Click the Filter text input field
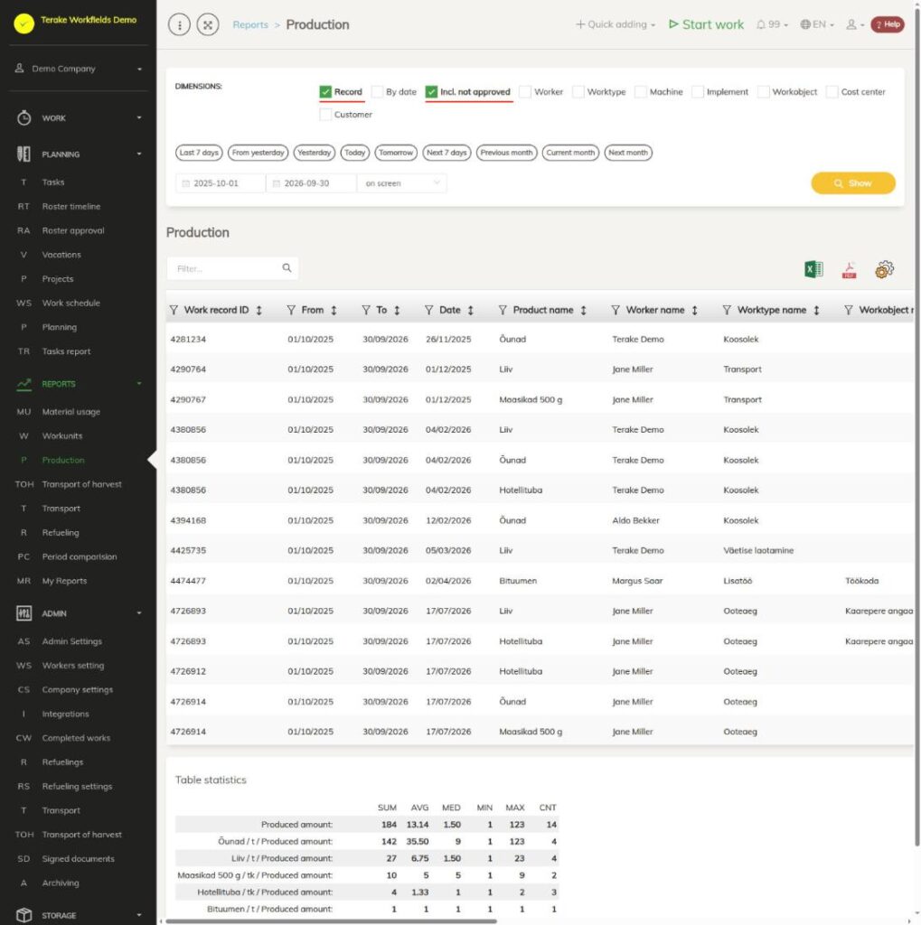The height and width of the screenshot is (925, 921). point(232,268)
